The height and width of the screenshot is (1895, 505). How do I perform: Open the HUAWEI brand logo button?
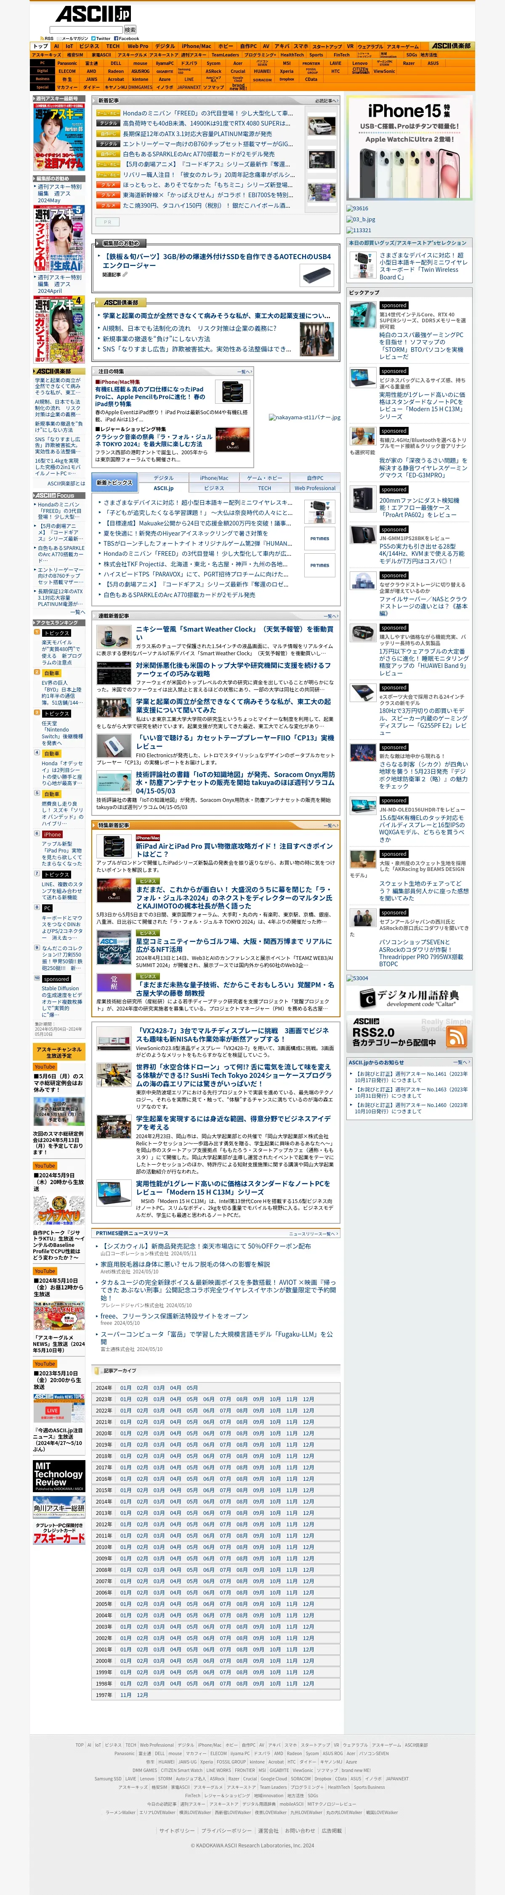pos(262,71)
